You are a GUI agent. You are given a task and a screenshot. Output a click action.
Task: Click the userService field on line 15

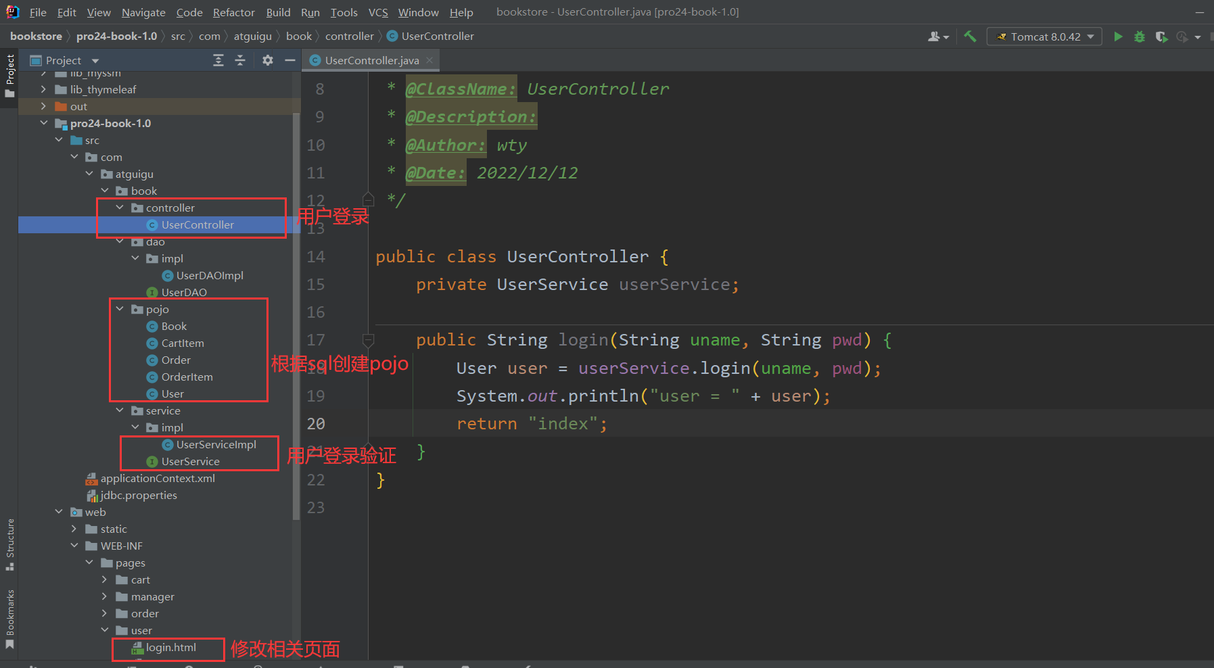[x=674, y=285]
